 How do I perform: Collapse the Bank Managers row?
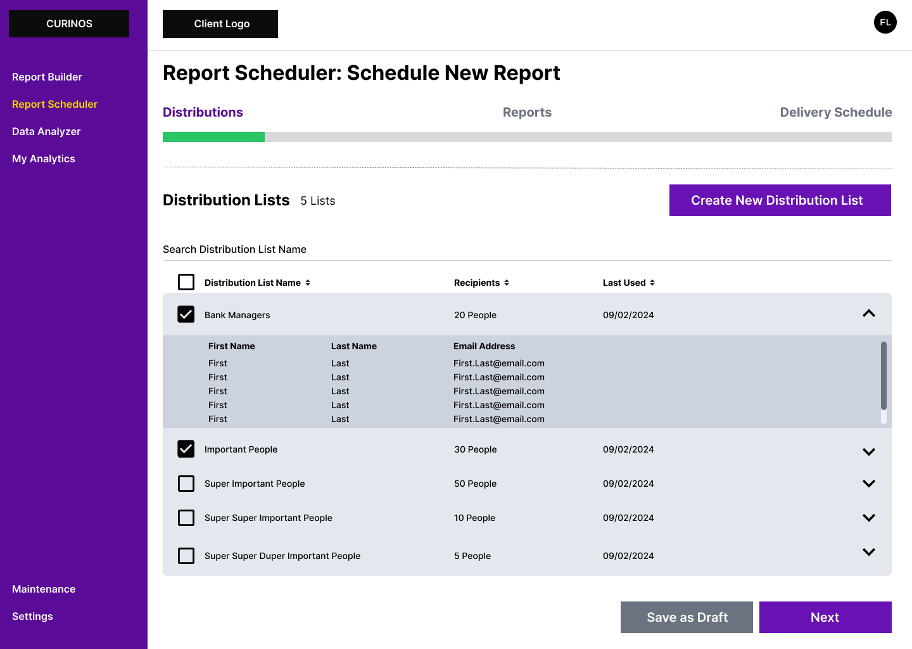(869, 314)
